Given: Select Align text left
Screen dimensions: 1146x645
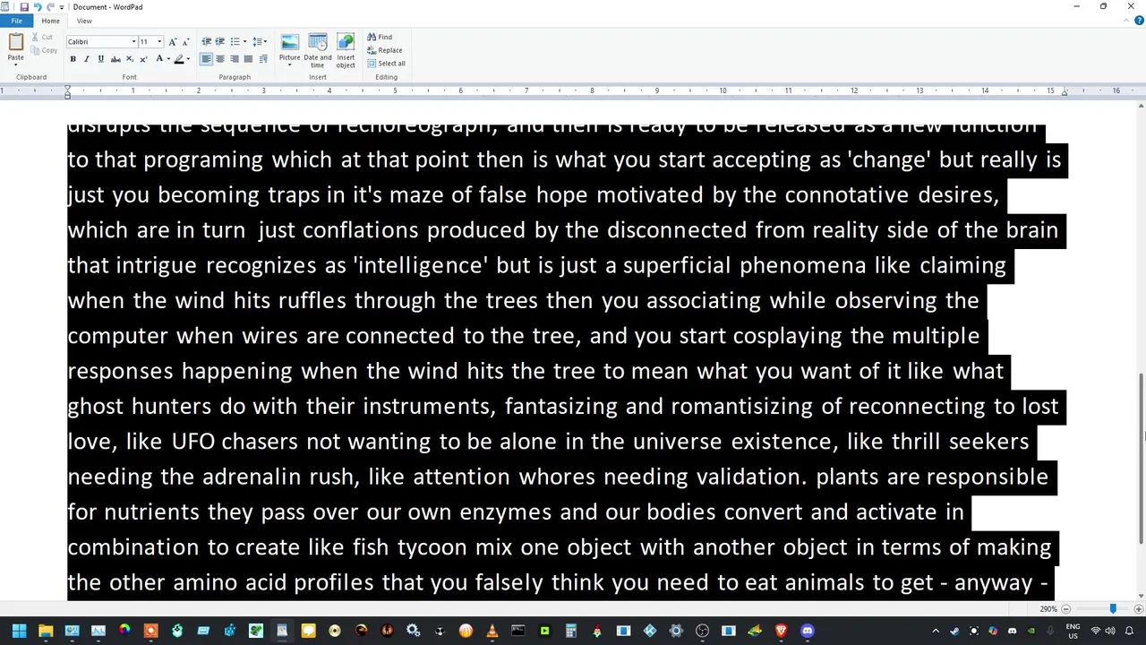Looking at the screenshot, I should [206, 59].
